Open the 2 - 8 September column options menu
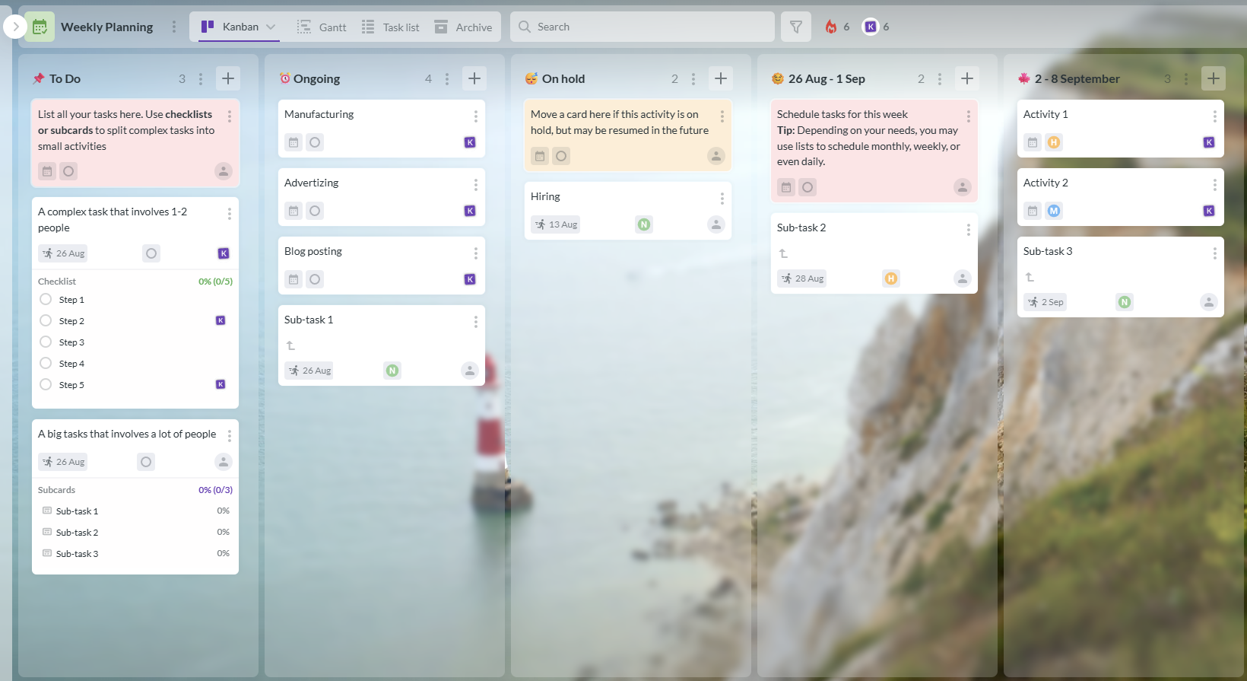This screenshot has height=681, width=1247. point(1186,78)
